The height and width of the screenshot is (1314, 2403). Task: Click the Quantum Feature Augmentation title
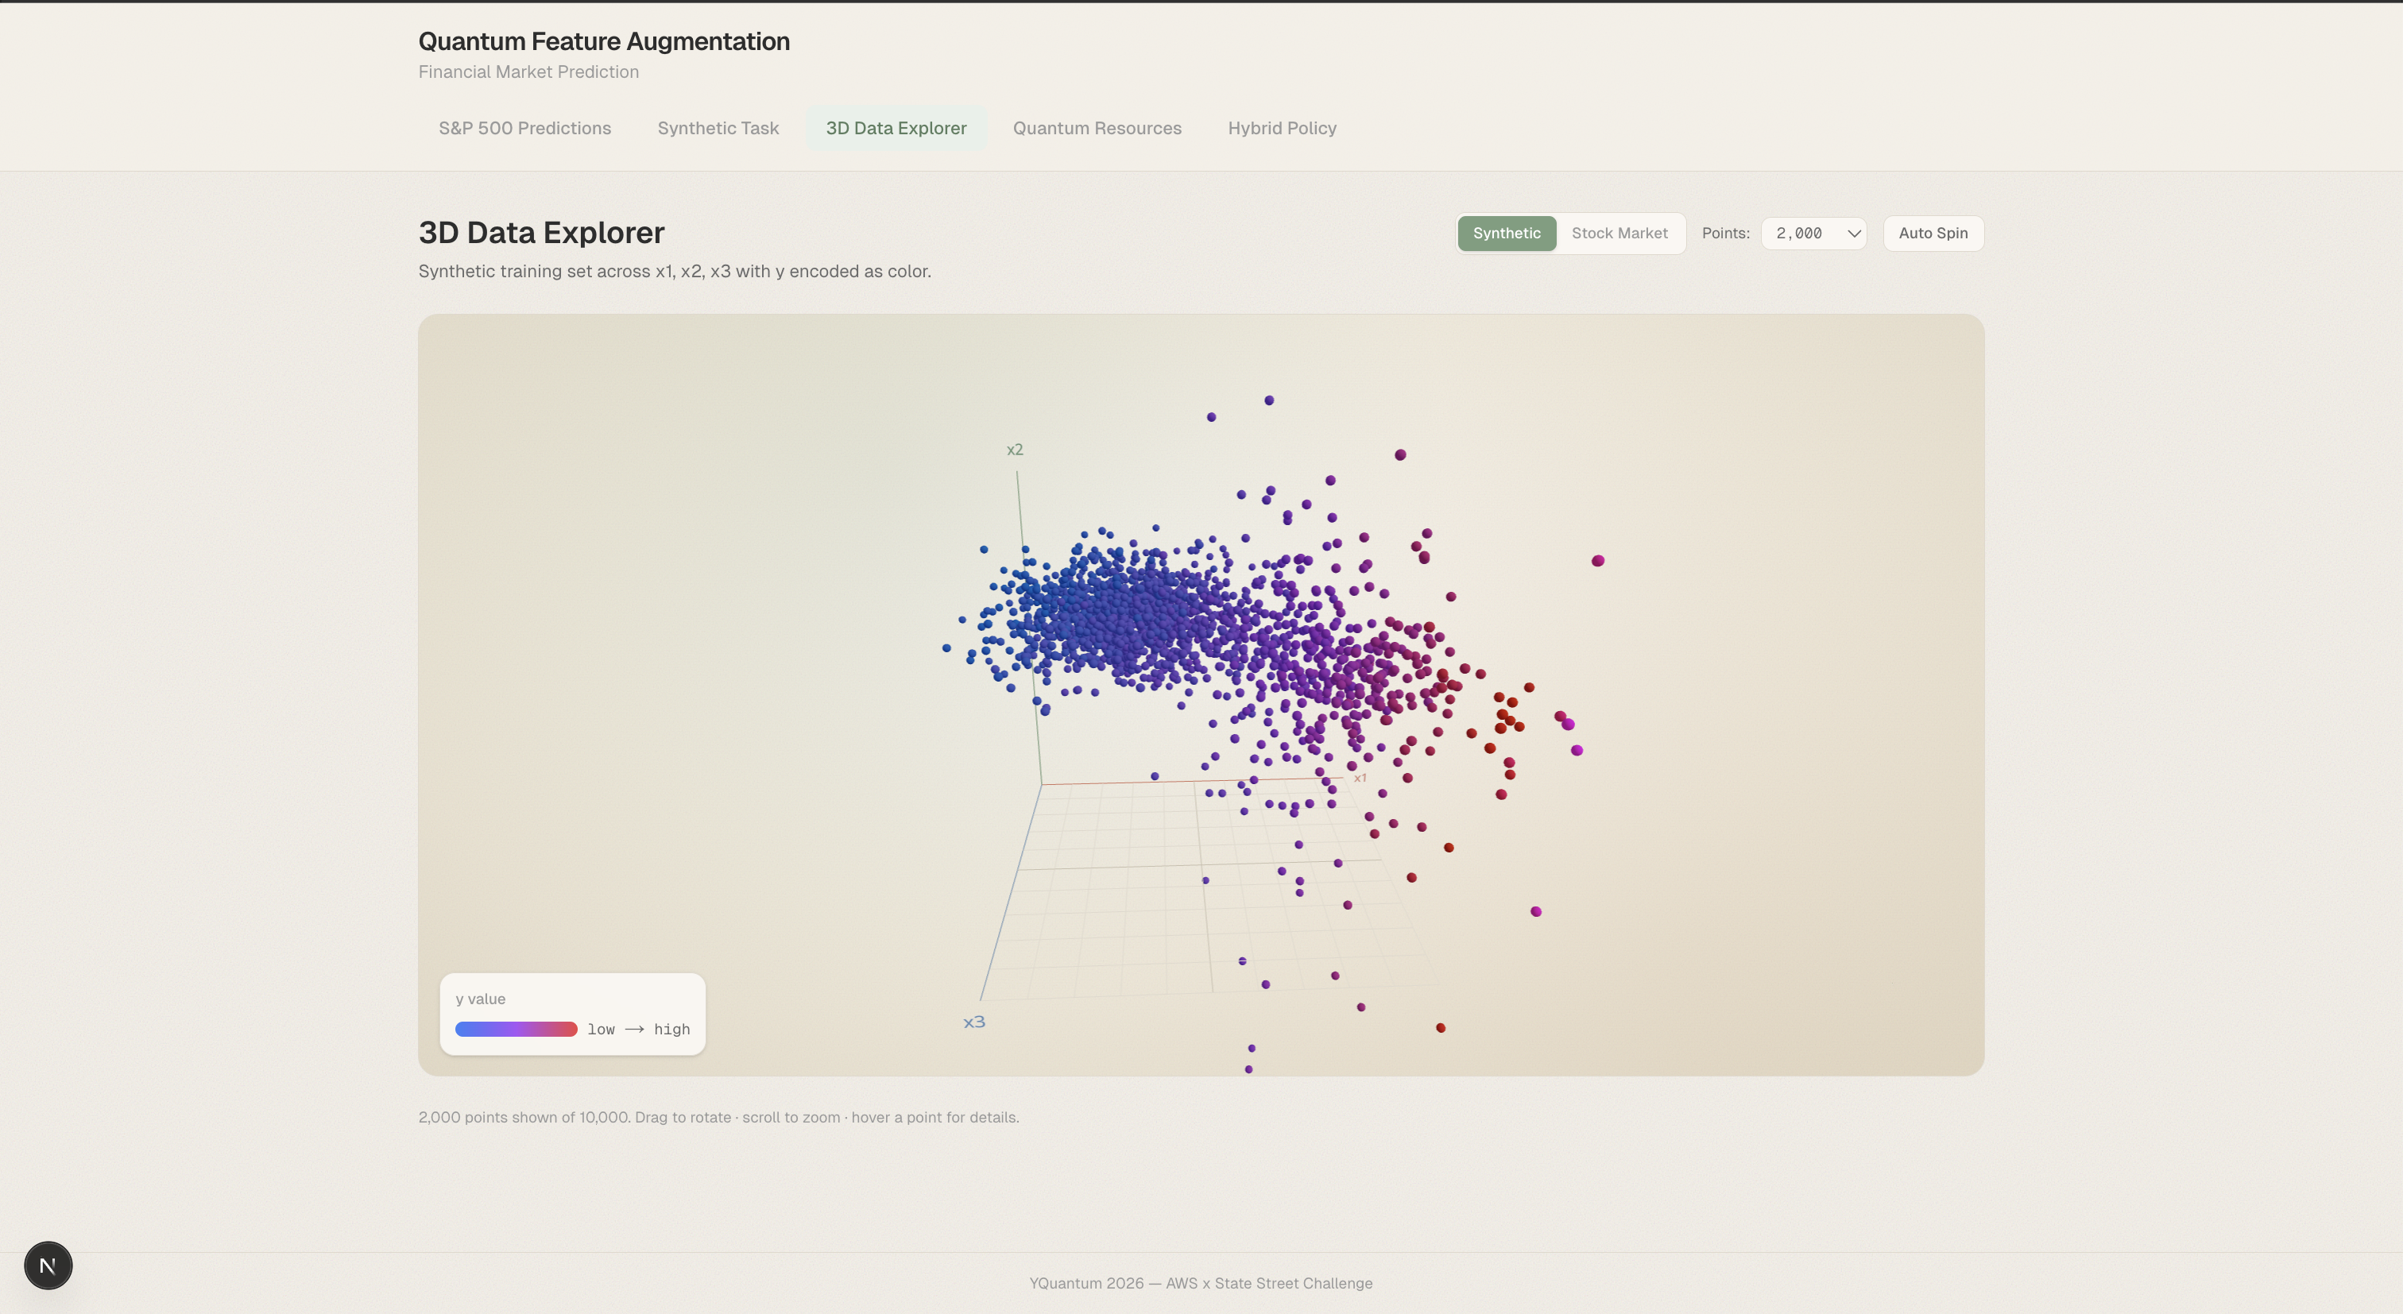coord(604,42)
